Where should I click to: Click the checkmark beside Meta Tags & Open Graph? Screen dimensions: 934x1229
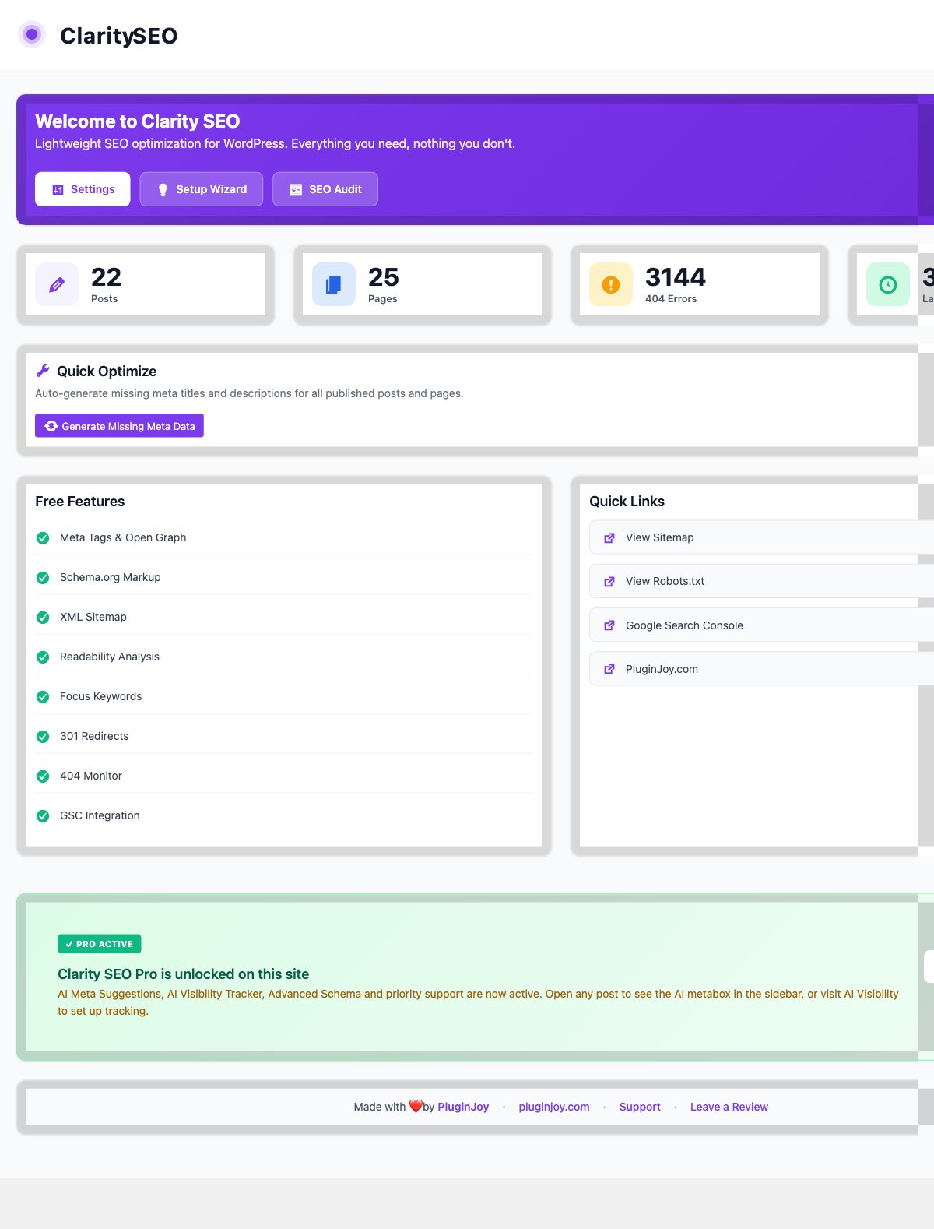pyautogui.click(x=43, y=538)
